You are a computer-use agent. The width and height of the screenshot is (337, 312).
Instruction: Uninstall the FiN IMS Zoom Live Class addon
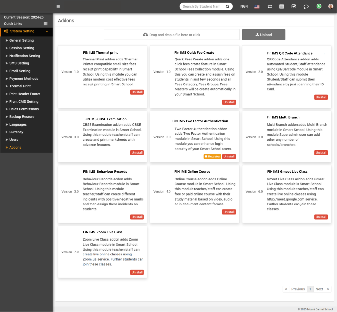tap(137, 272)
